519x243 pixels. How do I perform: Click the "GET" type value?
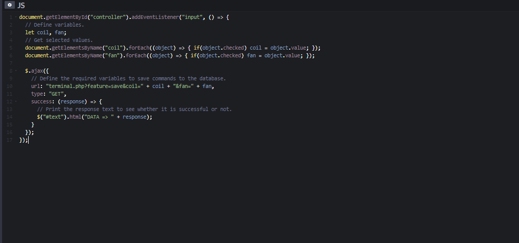click(58, 94)
